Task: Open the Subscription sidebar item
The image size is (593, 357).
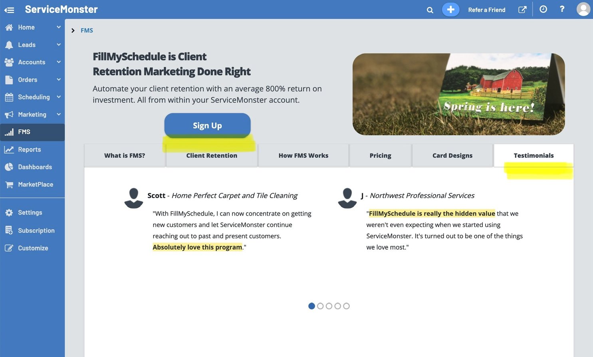Action: point(32,230)
